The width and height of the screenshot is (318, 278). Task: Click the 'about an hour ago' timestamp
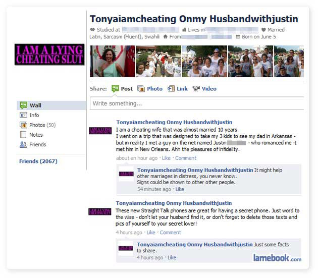click(x=137, y=158)
